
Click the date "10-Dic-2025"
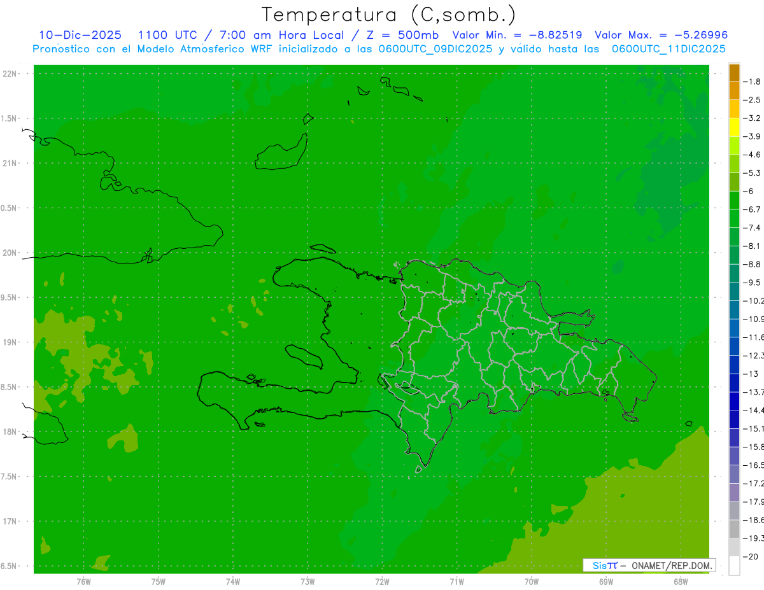(80, 35)
